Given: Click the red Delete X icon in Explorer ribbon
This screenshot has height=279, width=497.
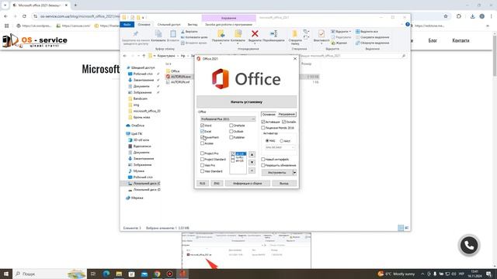Looking at the screenshot, I should 255,33.
